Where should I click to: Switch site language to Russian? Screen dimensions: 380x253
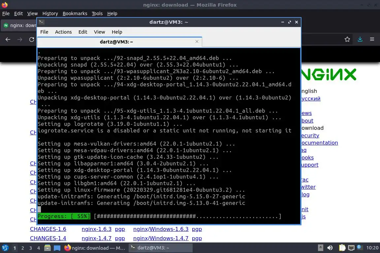pos(311,98)
